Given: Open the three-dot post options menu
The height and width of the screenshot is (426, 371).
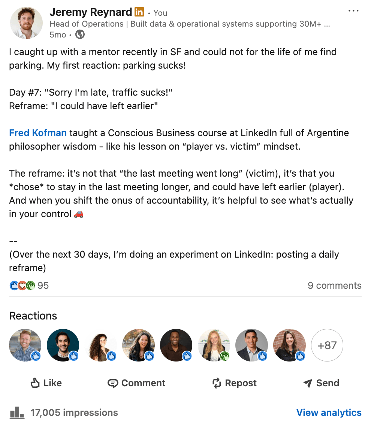Looking at the screenshot, I should [353, 11].
